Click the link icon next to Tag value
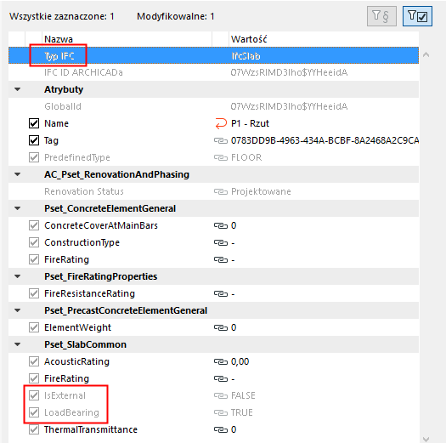Screen dimensions: 446x443 pos(221,140)
